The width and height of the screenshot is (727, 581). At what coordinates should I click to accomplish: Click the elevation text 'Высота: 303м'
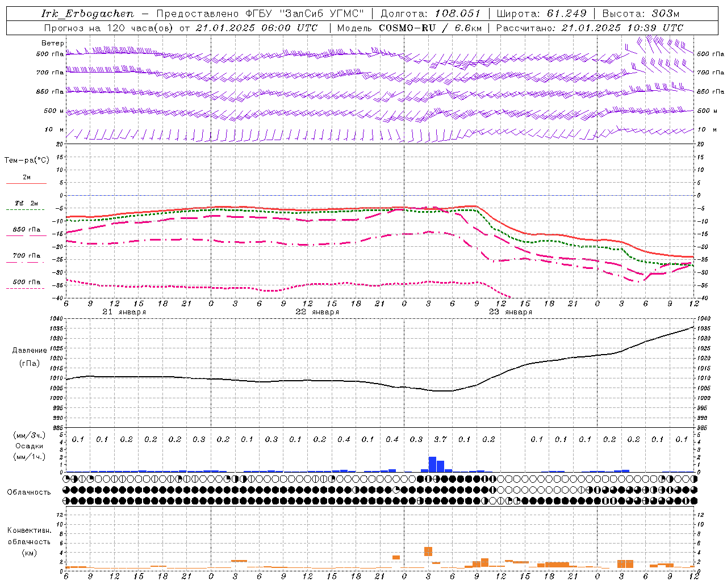640,14
